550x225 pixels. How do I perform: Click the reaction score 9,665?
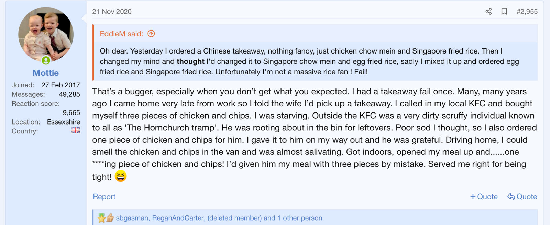[71, 113]
